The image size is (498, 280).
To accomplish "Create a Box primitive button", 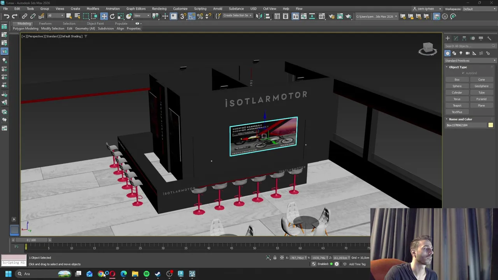I will 457,79.
